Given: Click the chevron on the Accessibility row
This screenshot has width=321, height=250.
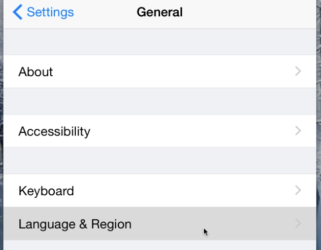Looking at the screenshot, I should (x=298, y=131).
